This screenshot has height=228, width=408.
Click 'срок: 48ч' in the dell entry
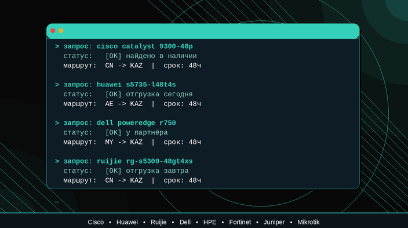[182, 142]
